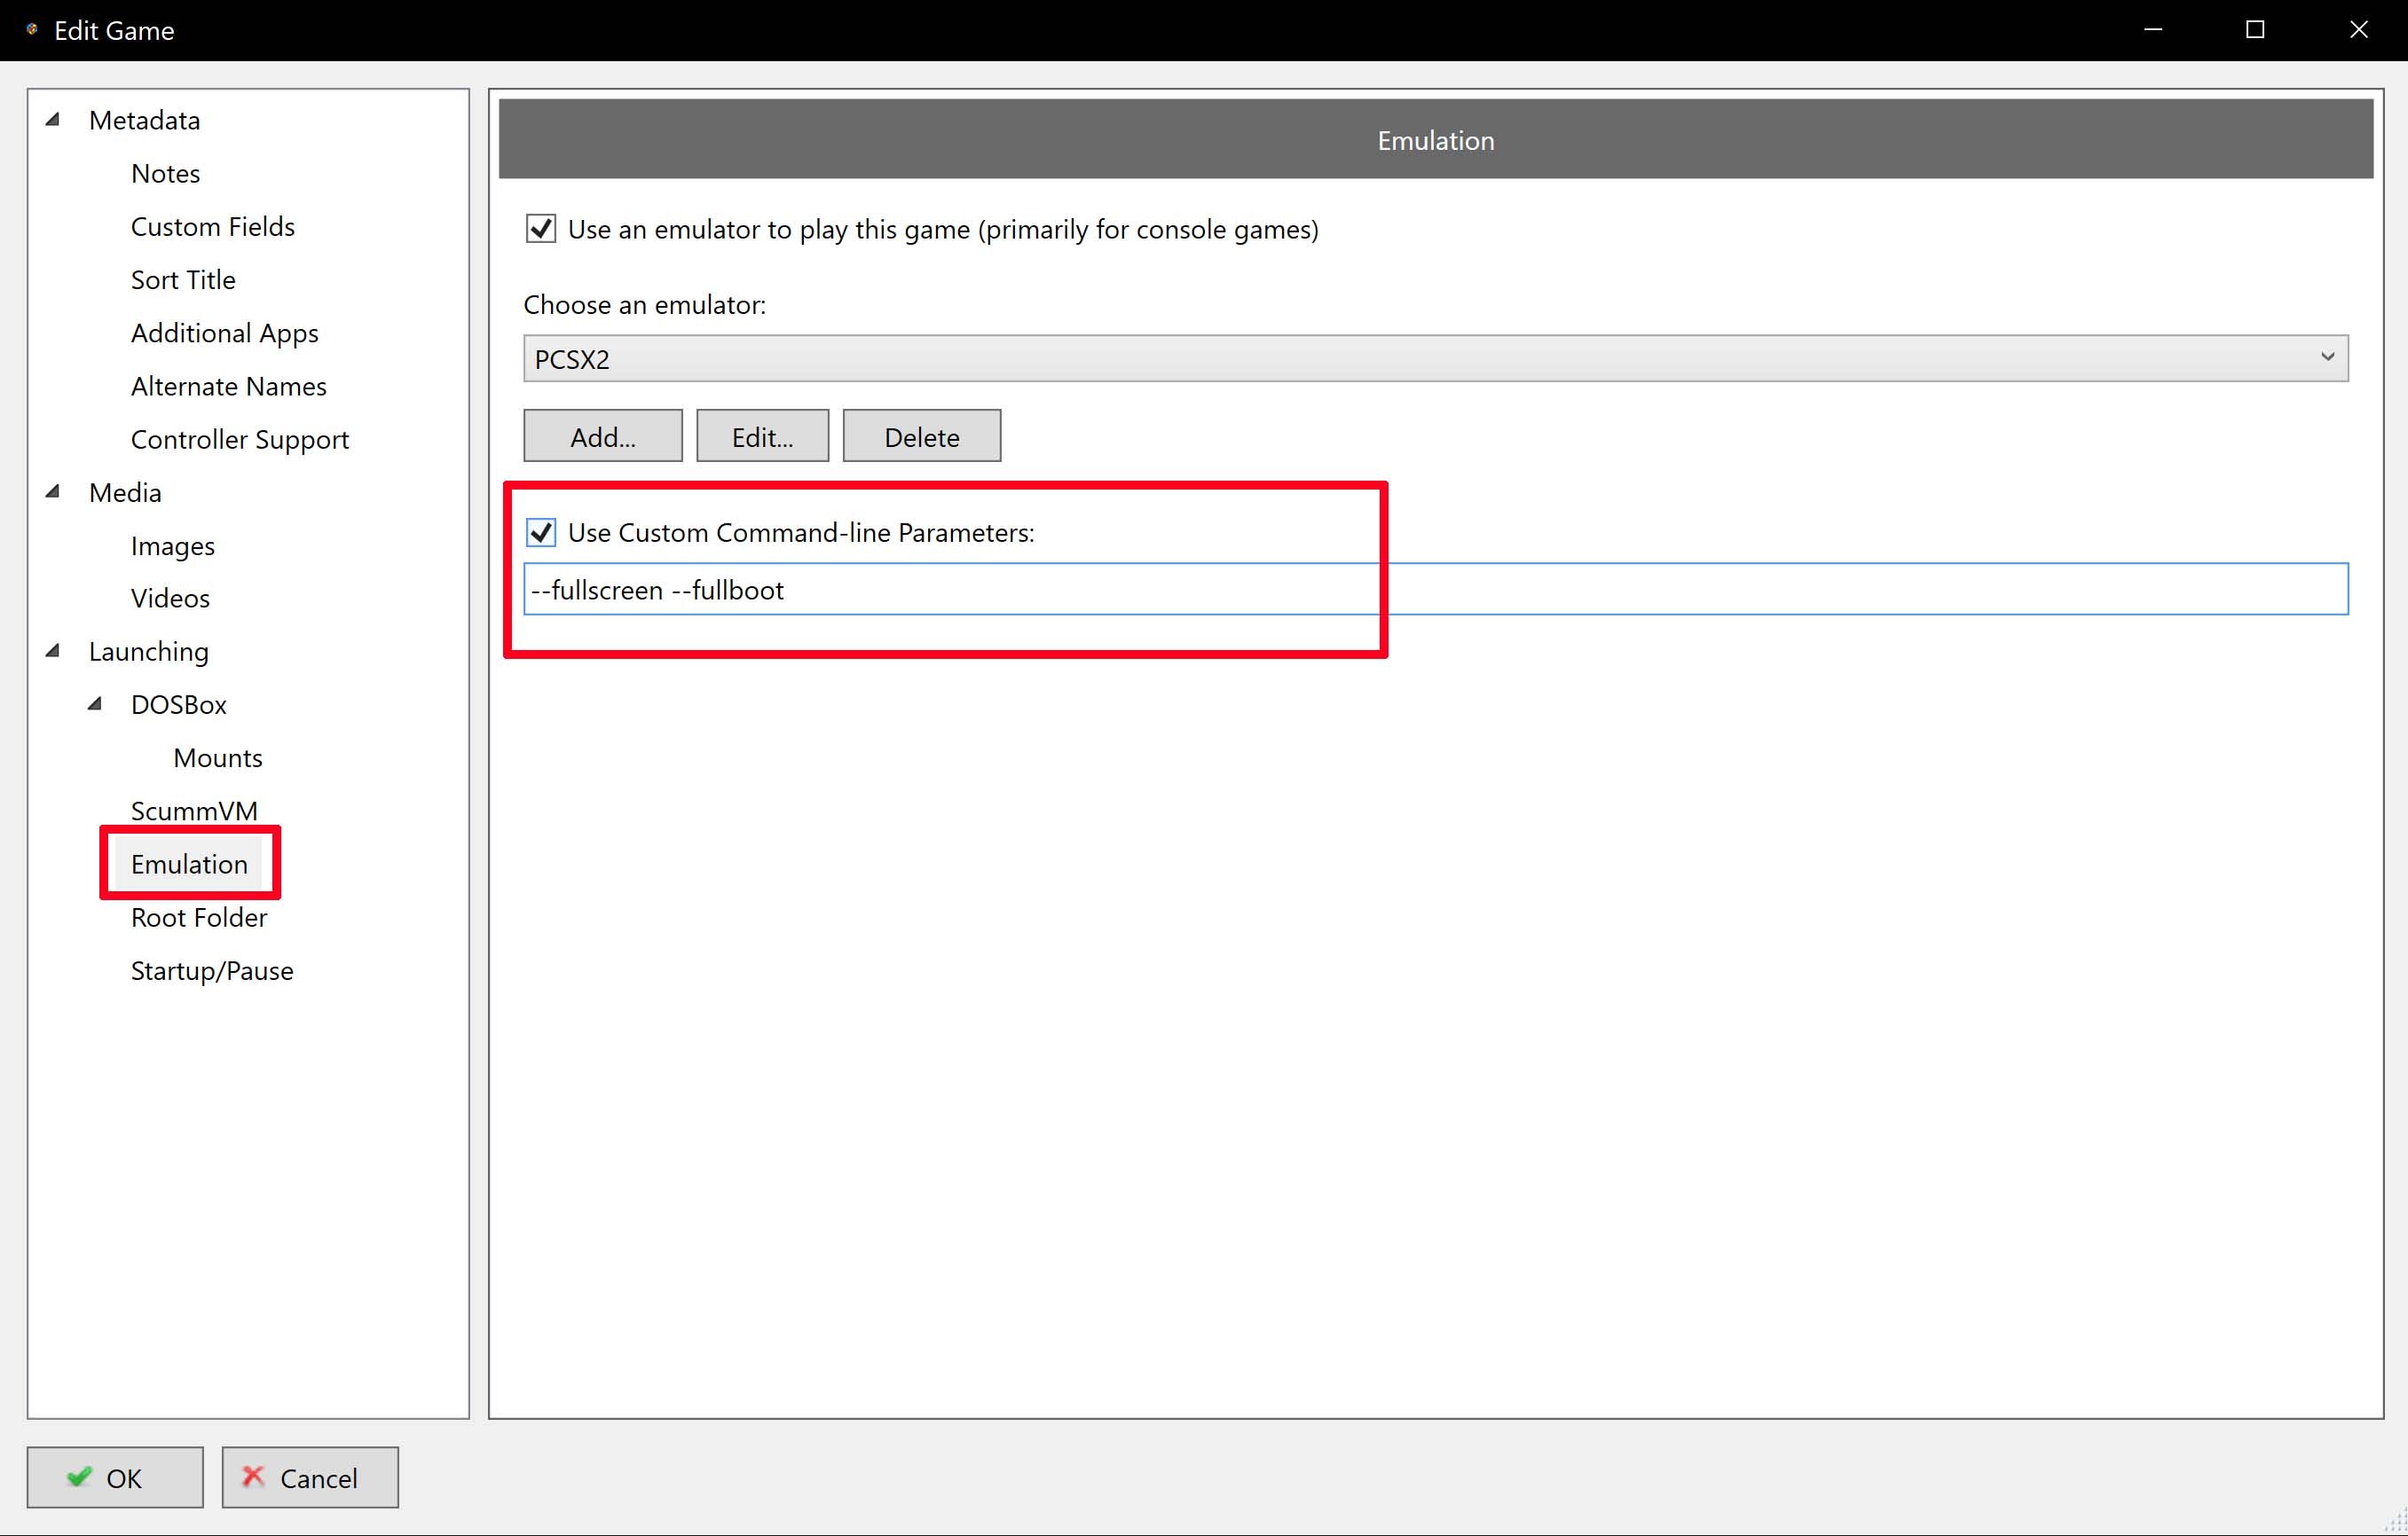This screenshot has width=2408, height=1536.
Task: Open the PCSX2 emulator dropdown
Action: [1435, 357]
